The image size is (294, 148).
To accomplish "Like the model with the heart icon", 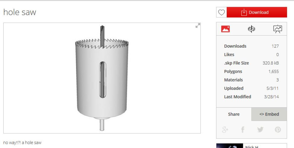I will point(222,12).
